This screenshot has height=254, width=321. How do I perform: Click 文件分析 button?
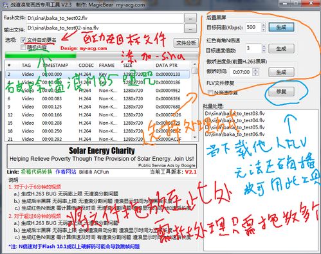[x=186, y=43]
